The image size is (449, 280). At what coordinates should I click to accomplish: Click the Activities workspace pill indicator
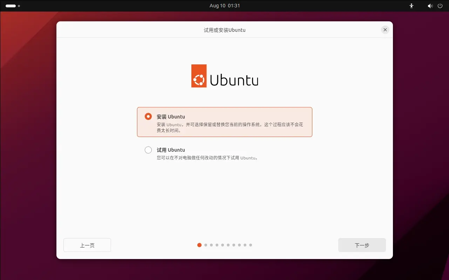[x=11, y=6]
